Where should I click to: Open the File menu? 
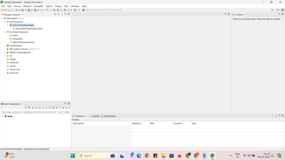(x=3, y=6)
